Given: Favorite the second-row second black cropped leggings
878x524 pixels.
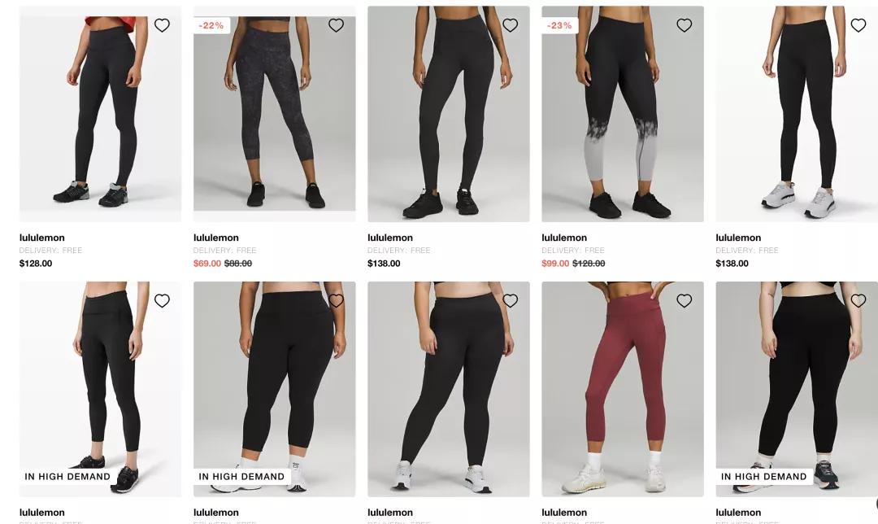Looking at the screenshot, I should 336,301.
